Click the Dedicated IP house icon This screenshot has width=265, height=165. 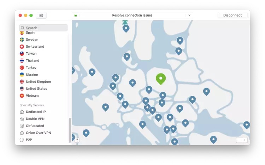click(22, 112)
